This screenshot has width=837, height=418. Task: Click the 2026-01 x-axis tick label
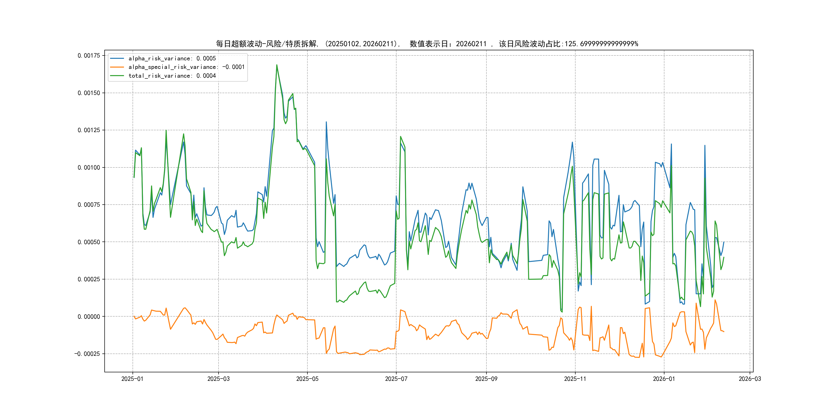[x=664, y=379]
